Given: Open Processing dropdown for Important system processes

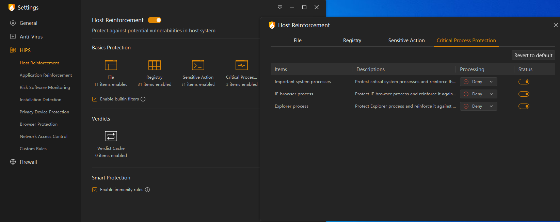Looking at the screenshot, I should 478,82.
